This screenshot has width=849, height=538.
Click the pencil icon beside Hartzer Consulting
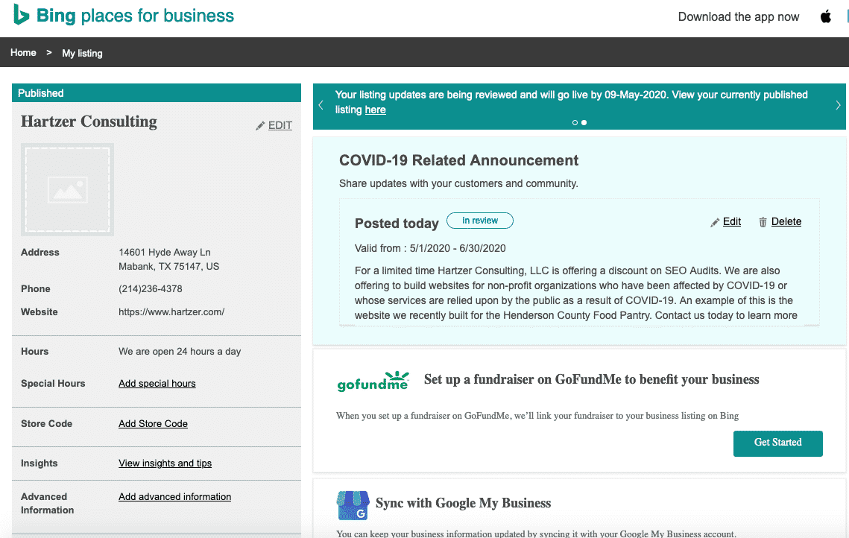pos(259,125)
